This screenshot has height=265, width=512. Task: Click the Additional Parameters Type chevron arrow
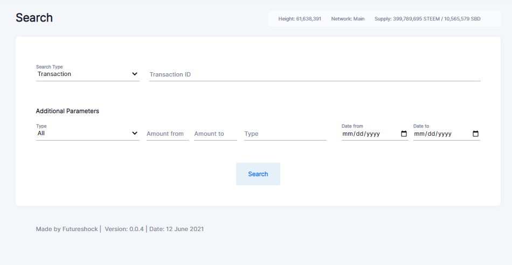tap(135, 133)
